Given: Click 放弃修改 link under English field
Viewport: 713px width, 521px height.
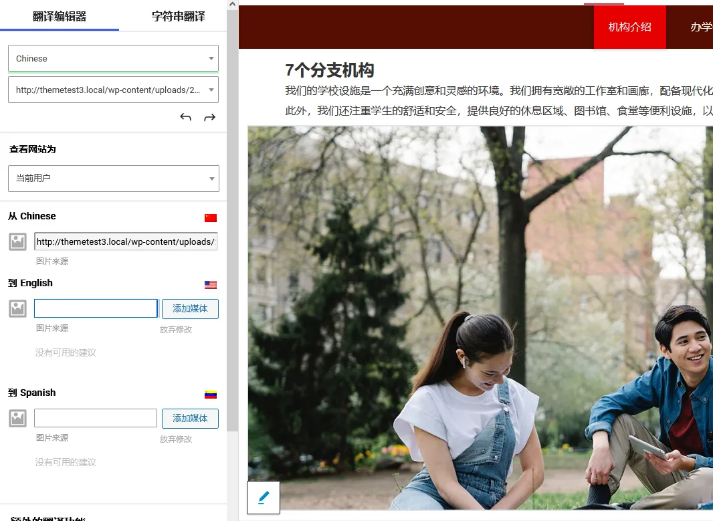Looking at the screenshot, I should [175, 329].
